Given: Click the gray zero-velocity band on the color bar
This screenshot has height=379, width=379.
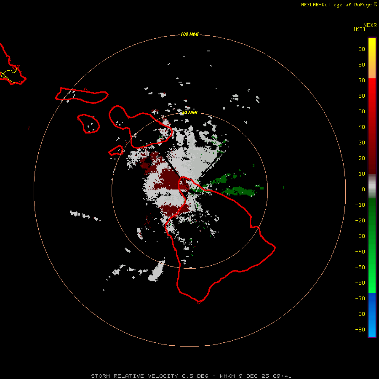Looking at the screenshot, I should pos(372,187).
